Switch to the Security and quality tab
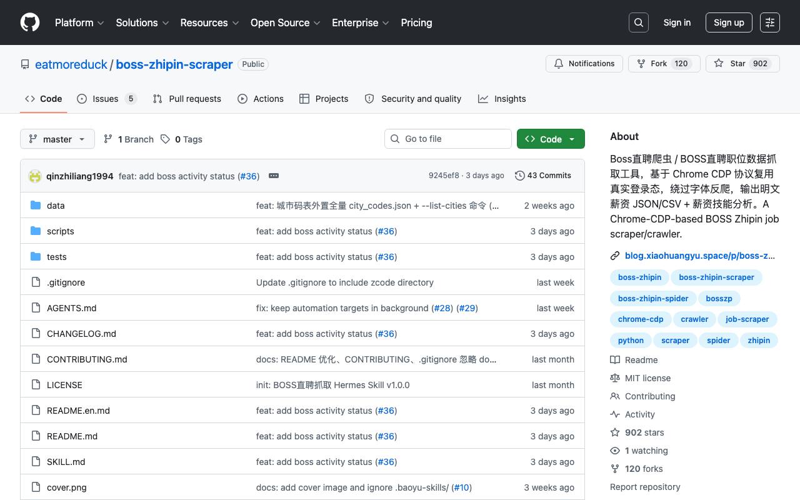Viewport: 800px width, 500px height. (413, 99)
